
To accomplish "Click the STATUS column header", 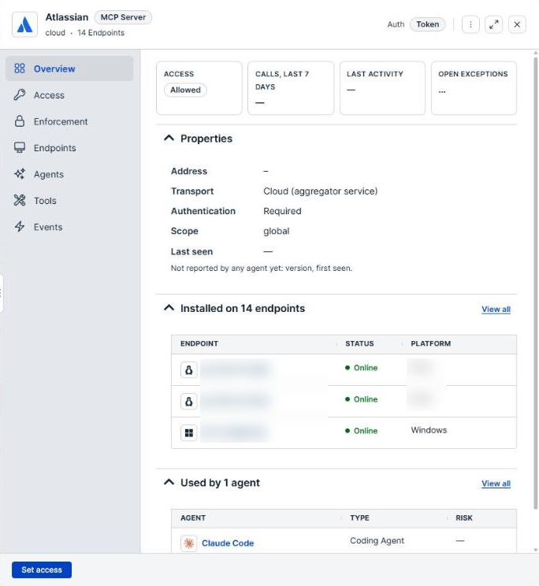I will pos(359,343).
